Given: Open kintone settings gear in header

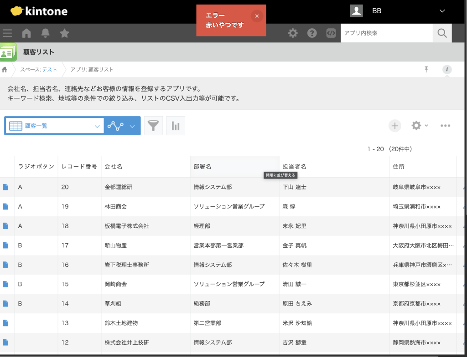Looking at the screenshot, I should [x=293, y=33].
